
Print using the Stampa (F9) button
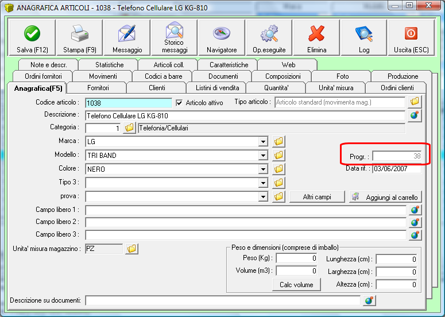coord(79,37)
